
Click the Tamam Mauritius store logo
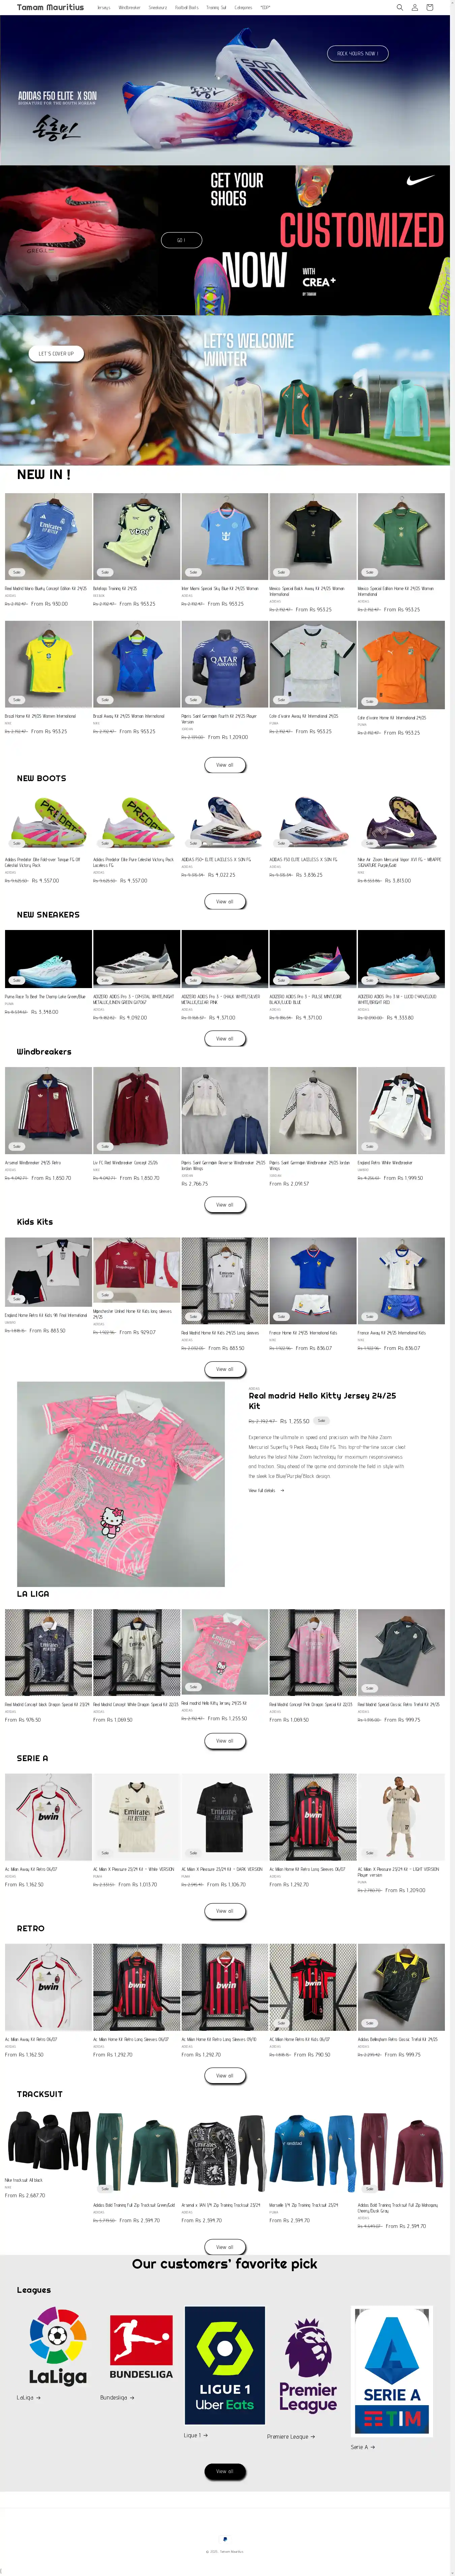(x=50, y=7)
